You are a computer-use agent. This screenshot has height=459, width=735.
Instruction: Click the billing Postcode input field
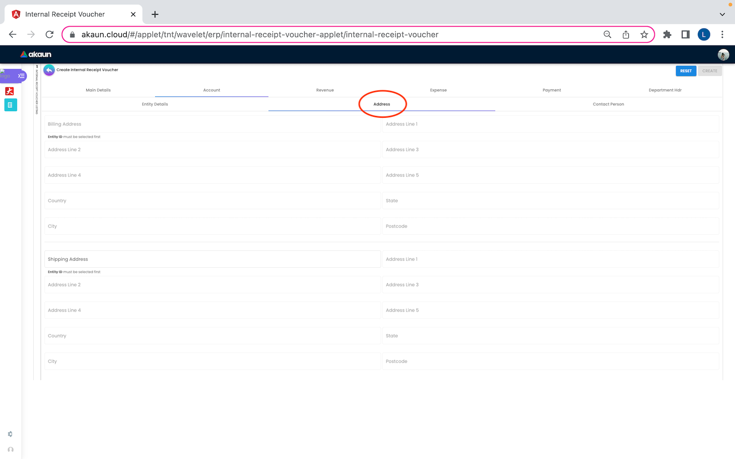coord(550,226)
